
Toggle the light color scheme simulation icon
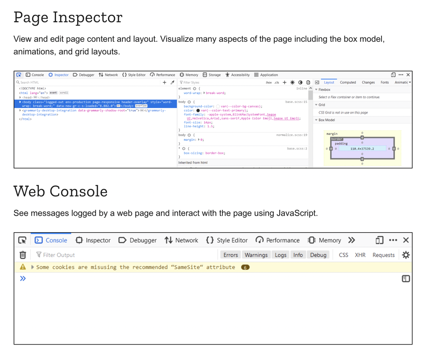pos(292,82)
